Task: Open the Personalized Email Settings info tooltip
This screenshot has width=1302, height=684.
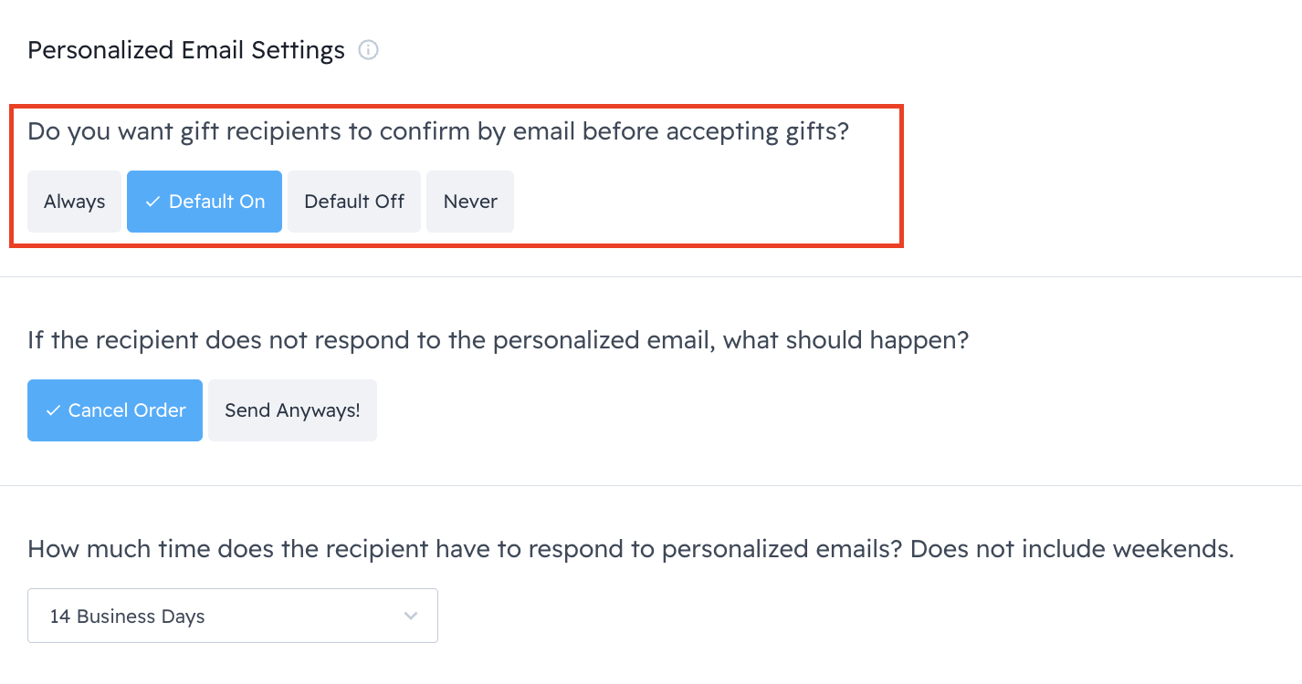Action: click(368, 50)
